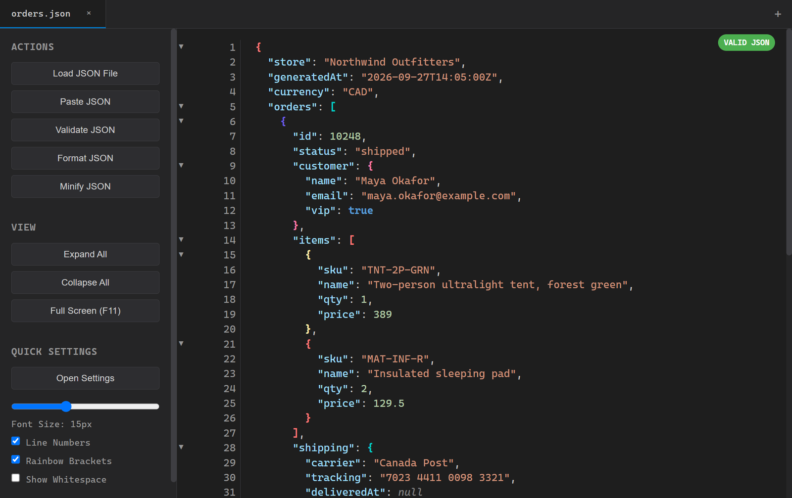This screenshot has height=498, width=792.
Task: Click the closing bracket on line 27
Action: (x=296, y=433)
